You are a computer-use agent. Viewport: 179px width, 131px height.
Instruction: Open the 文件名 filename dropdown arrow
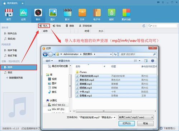[x=114, y=117]
